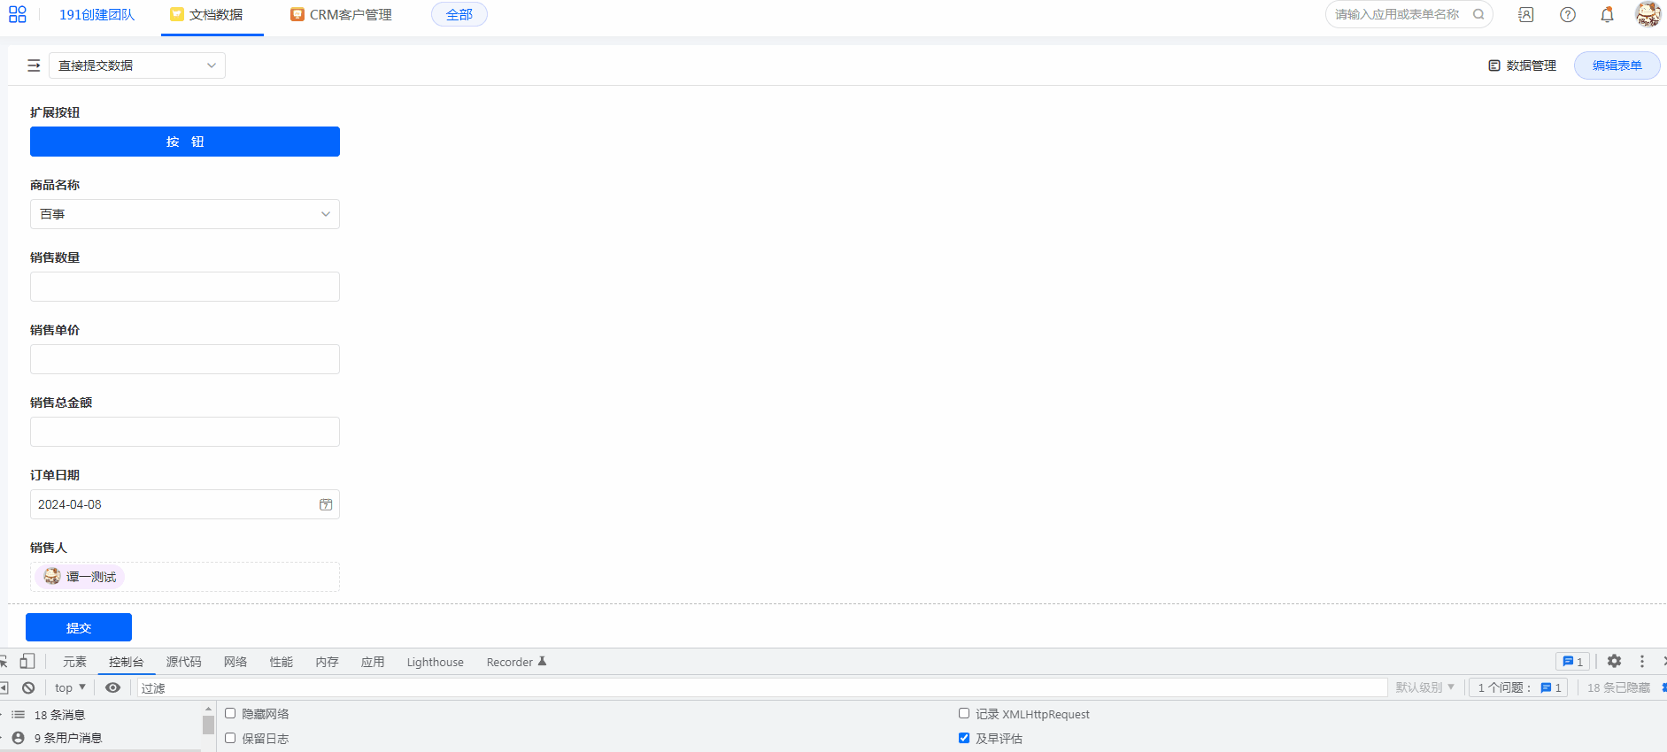Screen dimensions: 1667x752
Task: Click the contacts directory icon
Action: pyautogui.click(x=1526, y=14)
